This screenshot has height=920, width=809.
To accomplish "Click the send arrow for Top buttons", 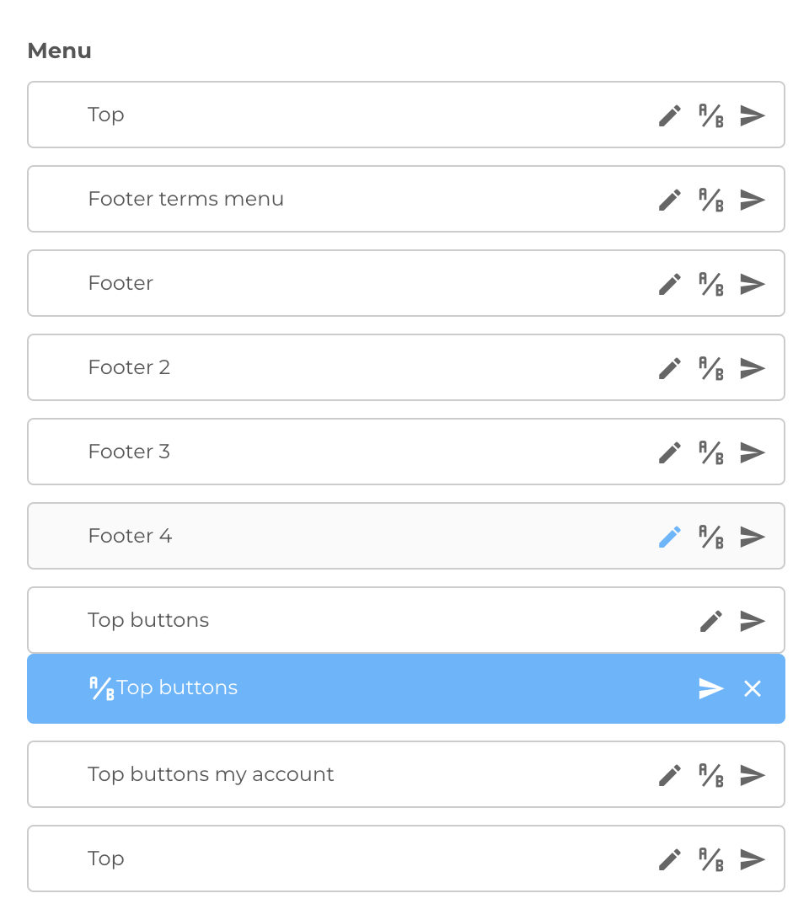I will (x=752, y=621).
